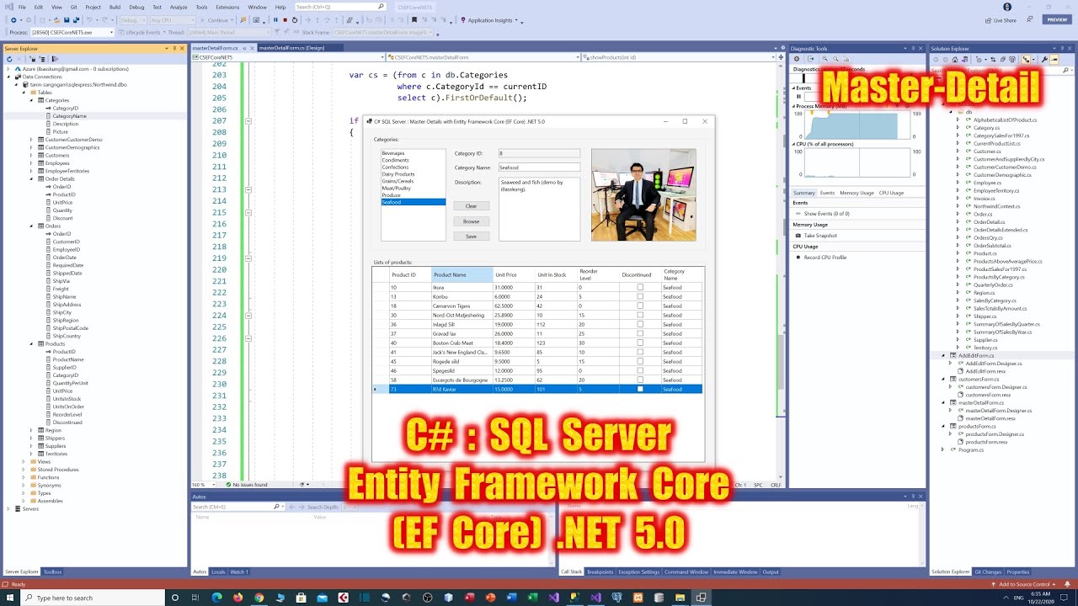Open the Extensions menu
This screenshot has height=606, width=1078.
227,7
